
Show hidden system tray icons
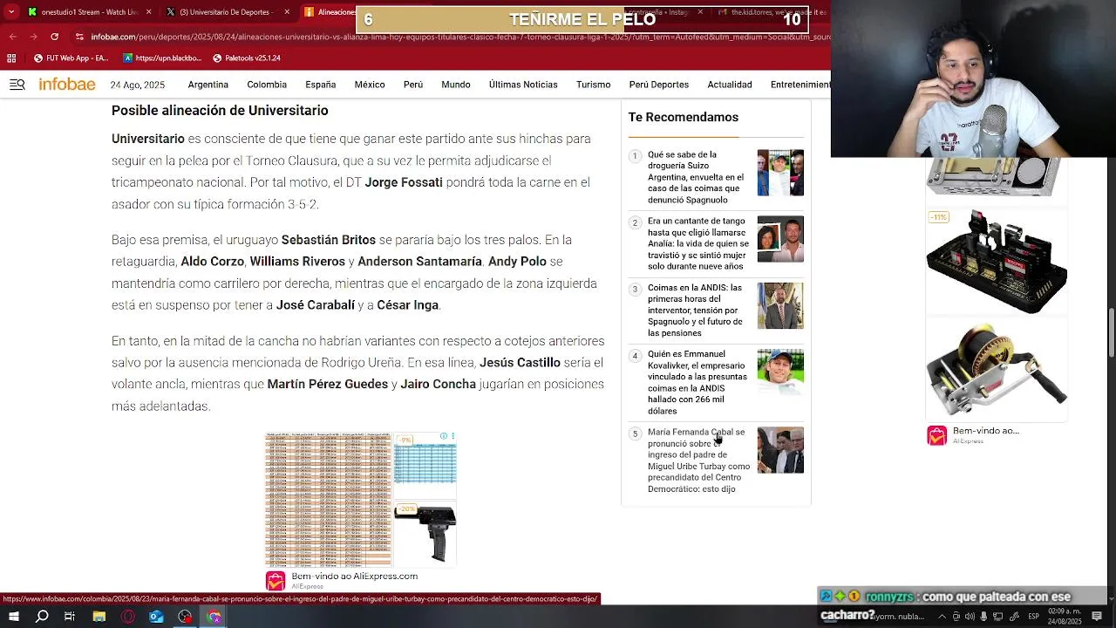coord(942,617)
